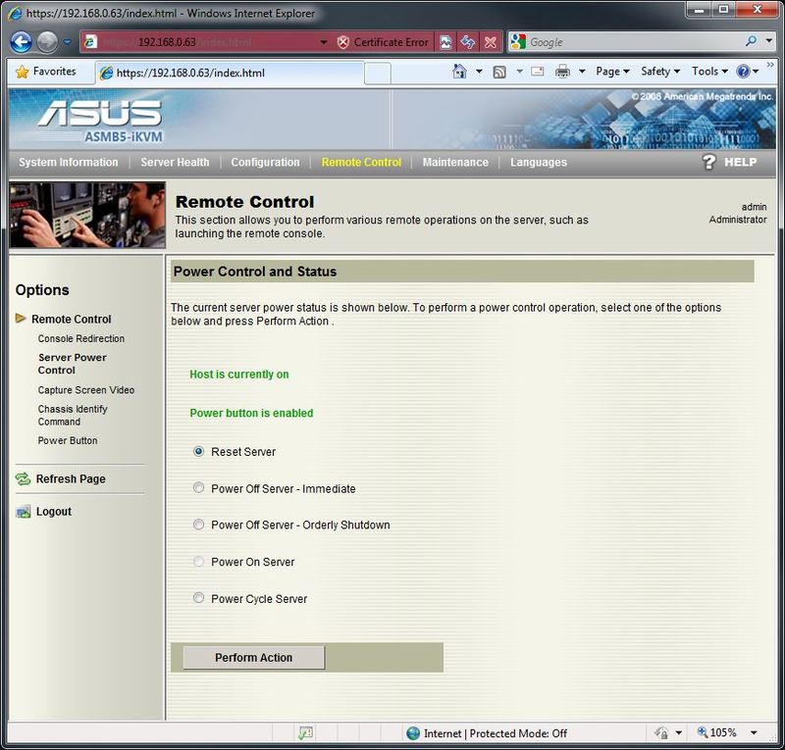Click the Print icon in command bar

tap(563, 72)
